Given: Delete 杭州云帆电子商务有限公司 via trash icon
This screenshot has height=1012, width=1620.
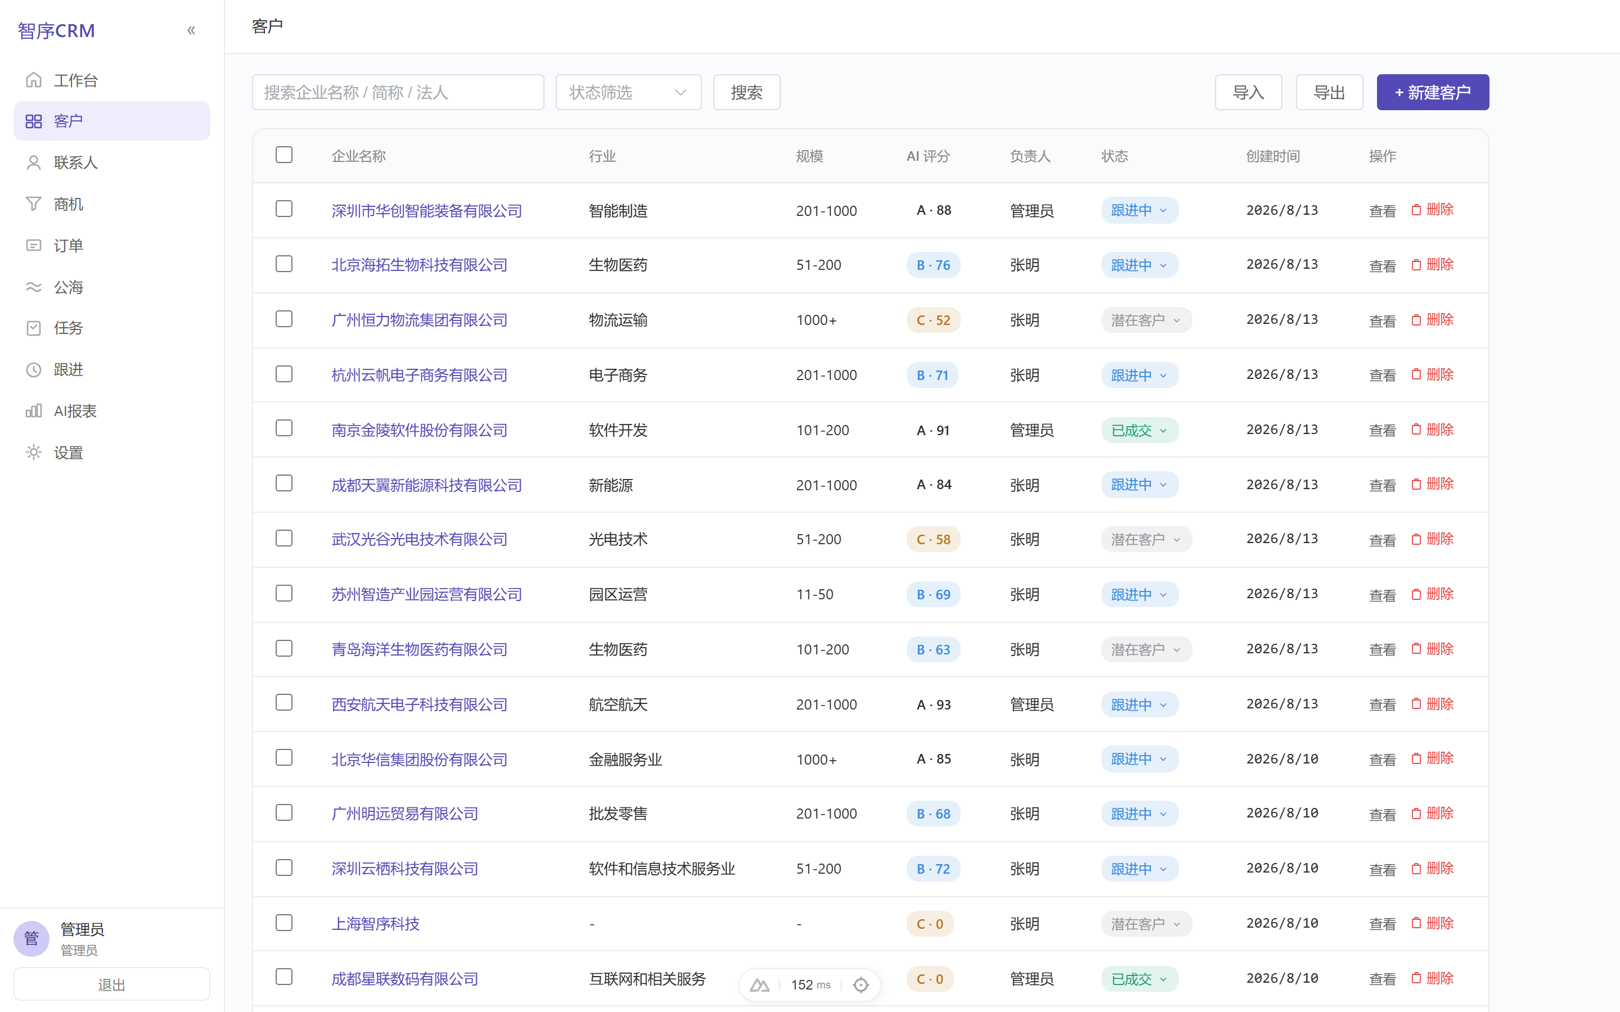Looking at the screenshot, I should coord(1416,374).
